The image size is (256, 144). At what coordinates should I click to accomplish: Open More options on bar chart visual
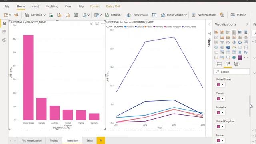tap(103, 23)
